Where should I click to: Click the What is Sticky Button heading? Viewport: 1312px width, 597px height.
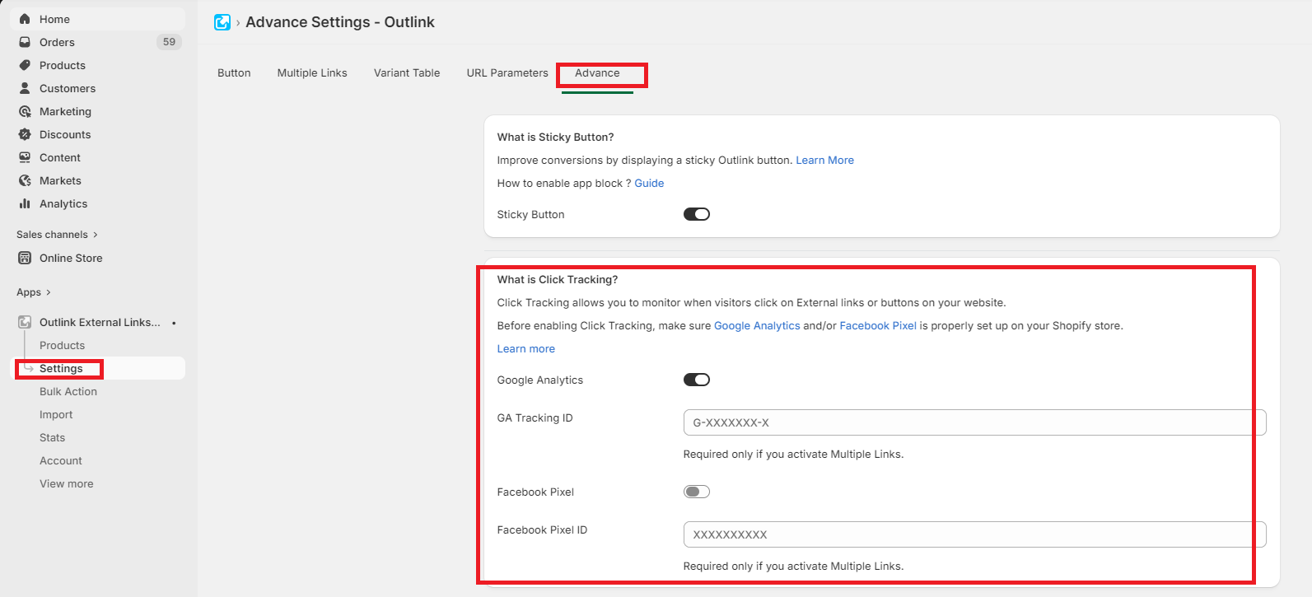coord(555,138)
